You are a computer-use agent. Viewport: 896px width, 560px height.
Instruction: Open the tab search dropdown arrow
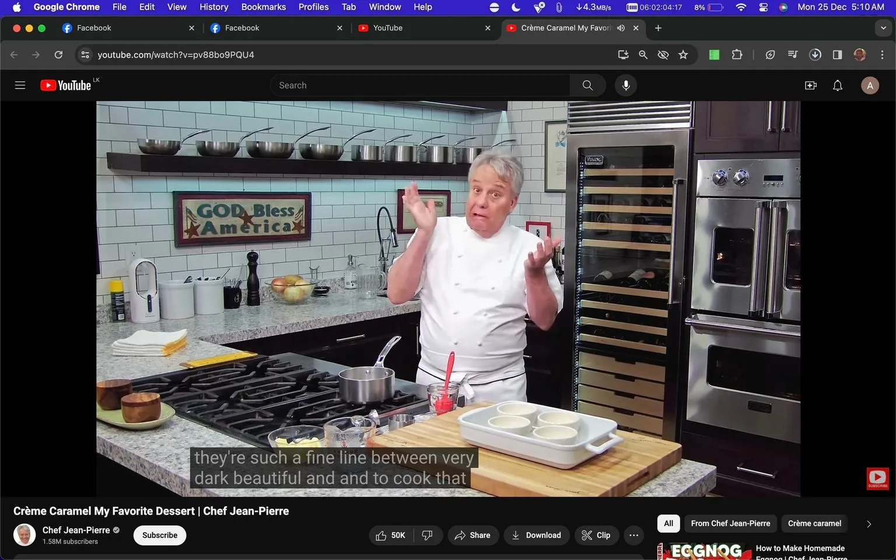click(x=883, y=27)
